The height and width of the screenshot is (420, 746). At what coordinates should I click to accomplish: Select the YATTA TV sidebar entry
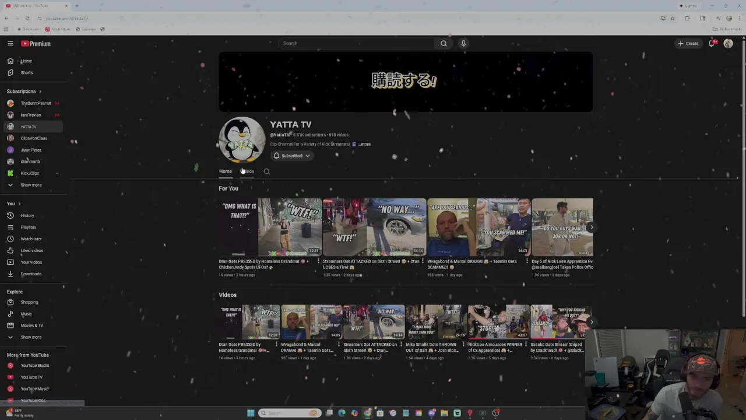coord(33,127)
